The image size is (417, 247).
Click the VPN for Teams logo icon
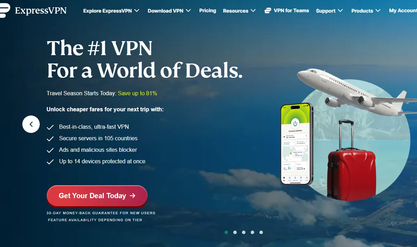pyautogui.click(x=268, y=11)
